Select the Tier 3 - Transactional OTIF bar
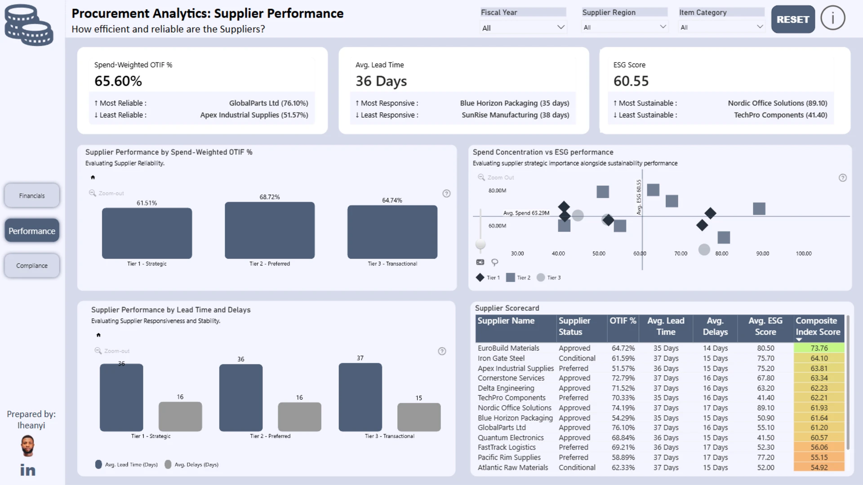 392,232
